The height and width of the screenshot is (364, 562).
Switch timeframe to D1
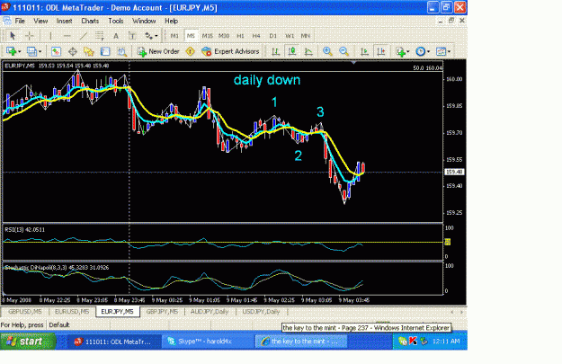point(273,36)
